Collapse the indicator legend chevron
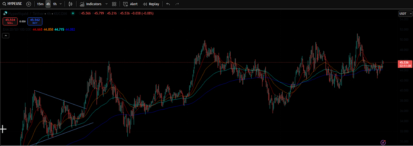This screenshot has height=146, width=413. click(x=6, y=35)
